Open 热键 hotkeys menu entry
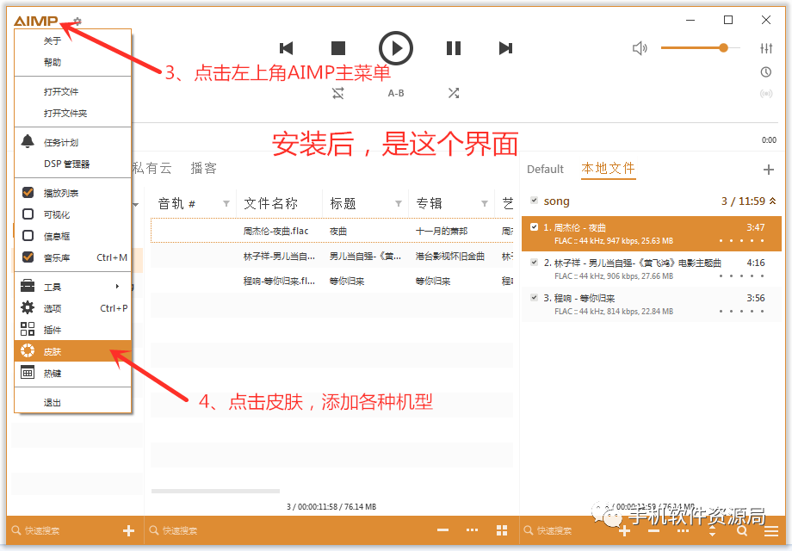Screen dimensions: 792x551 [72, 374]
